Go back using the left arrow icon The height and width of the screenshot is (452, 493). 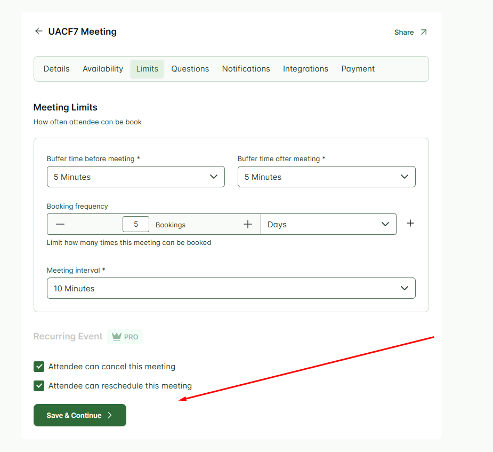coord(39,31)
